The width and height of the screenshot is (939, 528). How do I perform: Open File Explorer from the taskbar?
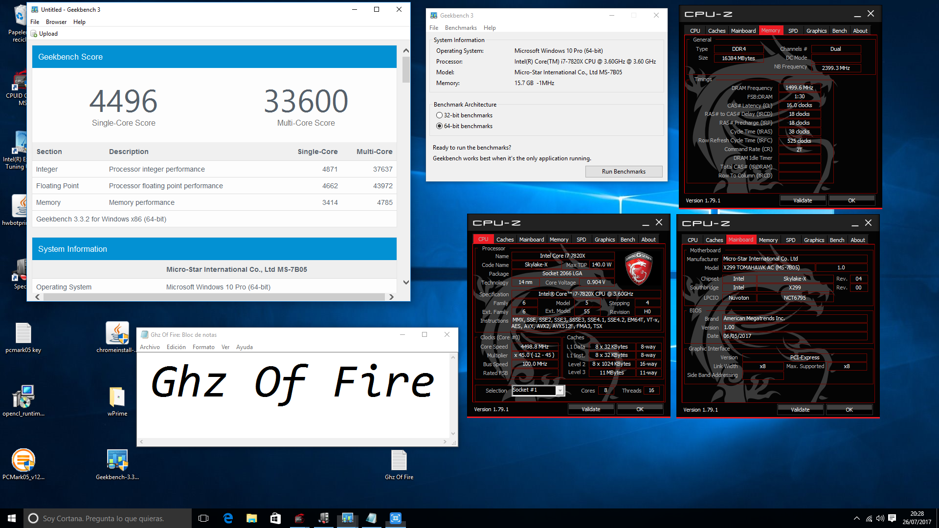pos(251,518)
